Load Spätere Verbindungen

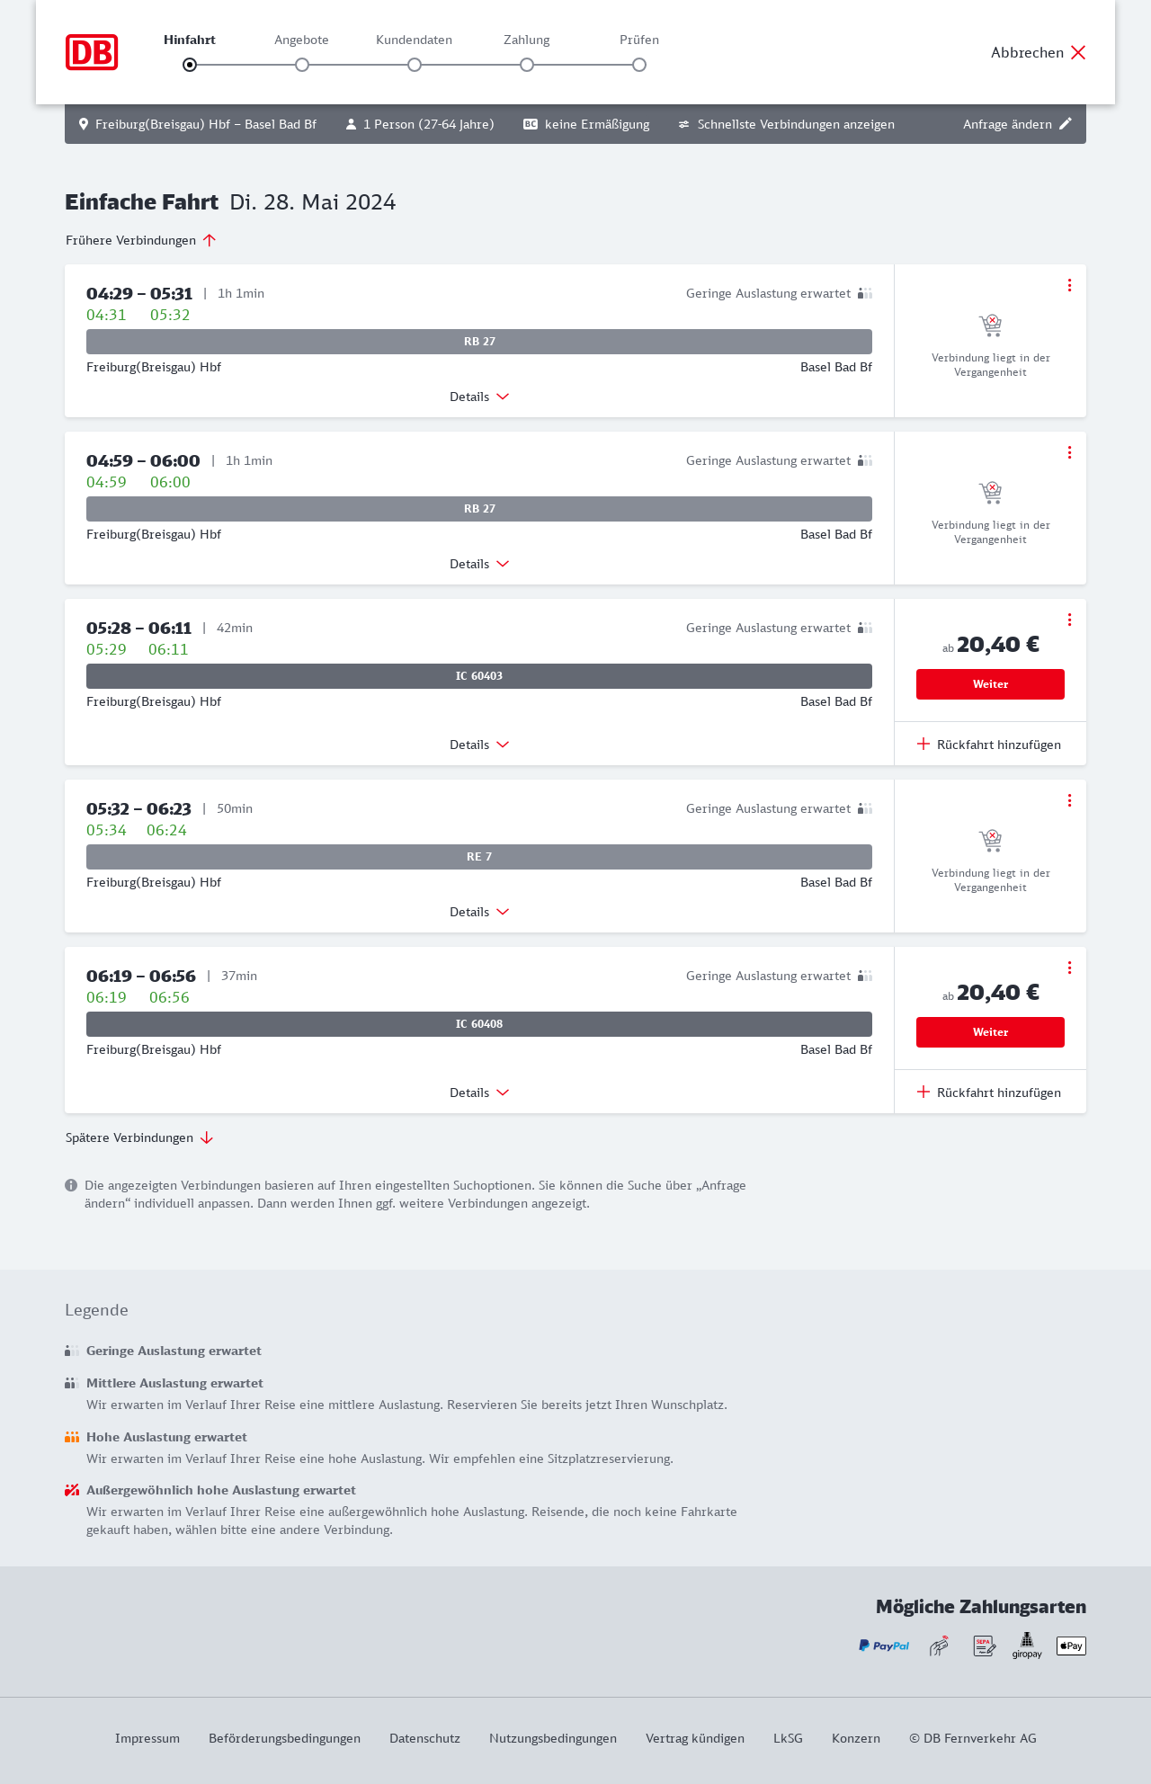[x=139, y=1137]
